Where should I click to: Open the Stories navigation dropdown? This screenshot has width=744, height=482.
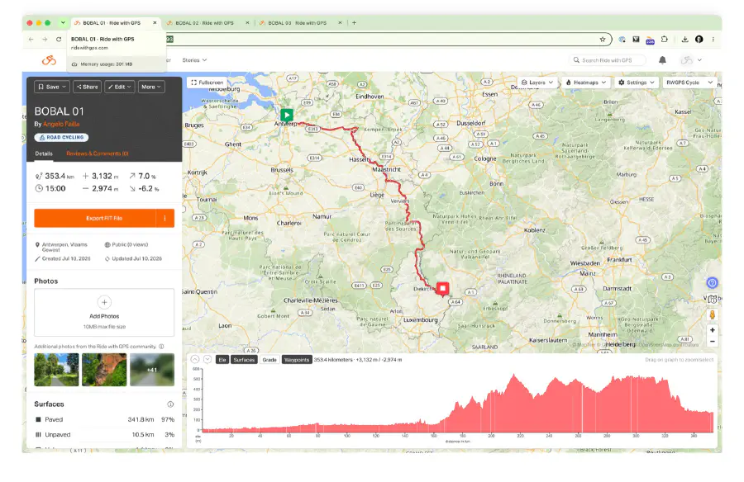194,60
